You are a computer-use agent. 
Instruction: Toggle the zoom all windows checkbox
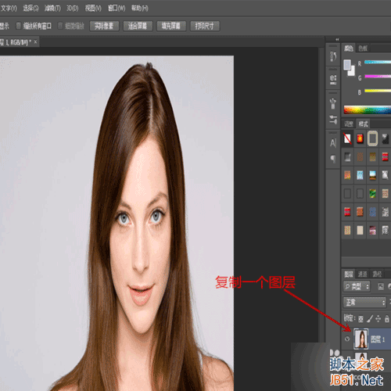coord(19,26)
